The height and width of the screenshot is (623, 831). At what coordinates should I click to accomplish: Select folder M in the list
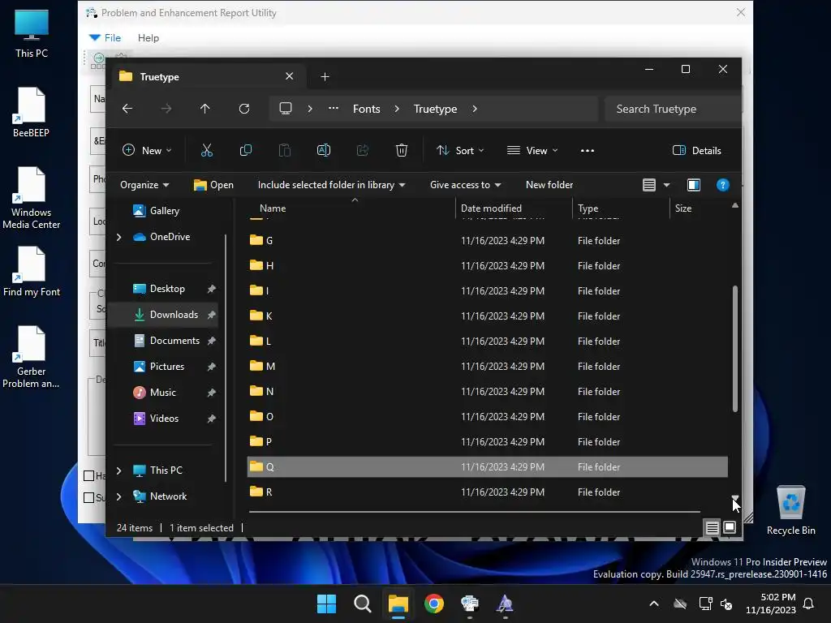click(x=487, y=366)
